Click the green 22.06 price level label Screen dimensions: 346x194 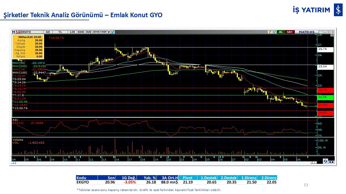tap(325, 97)
